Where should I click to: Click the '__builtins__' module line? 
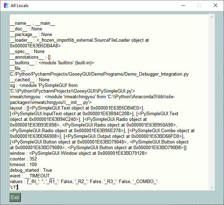[52, 63]
